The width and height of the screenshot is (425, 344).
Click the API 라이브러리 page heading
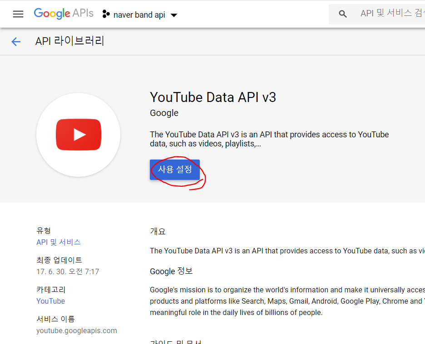69,41
